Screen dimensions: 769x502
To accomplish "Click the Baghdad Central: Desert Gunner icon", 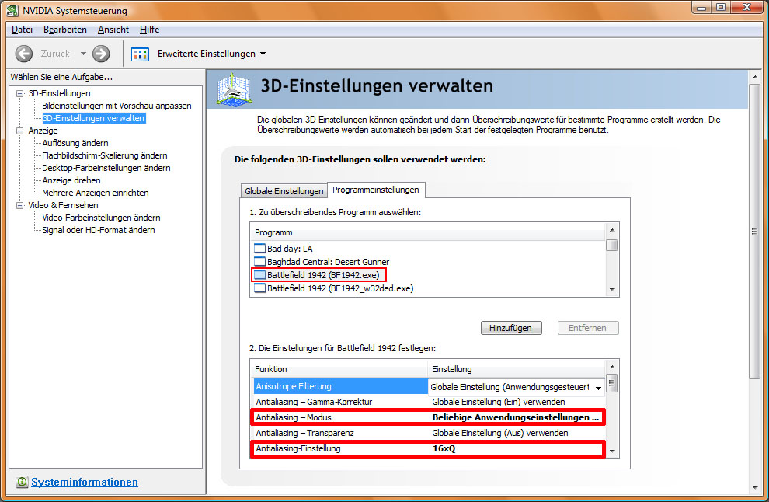I will coord(259,262).
